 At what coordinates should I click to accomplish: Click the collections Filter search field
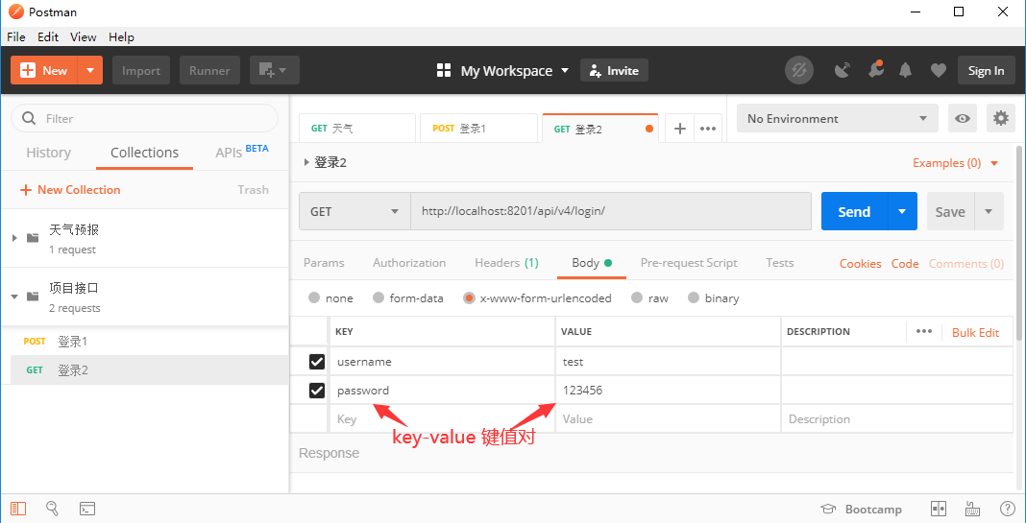(x=145, y=118)
